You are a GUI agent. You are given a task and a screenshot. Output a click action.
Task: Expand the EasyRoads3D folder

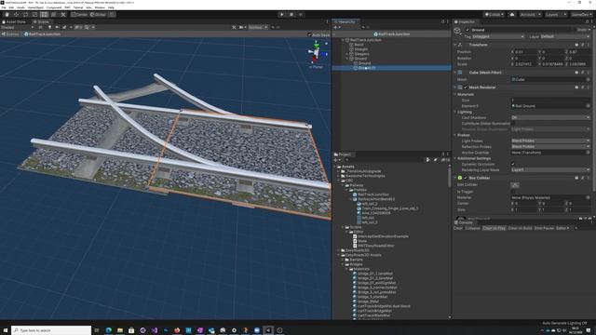click(x=339, y=250)
